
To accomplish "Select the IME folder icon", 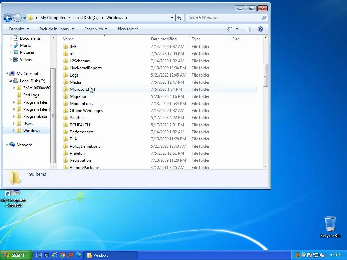I will tap(65, 47).
